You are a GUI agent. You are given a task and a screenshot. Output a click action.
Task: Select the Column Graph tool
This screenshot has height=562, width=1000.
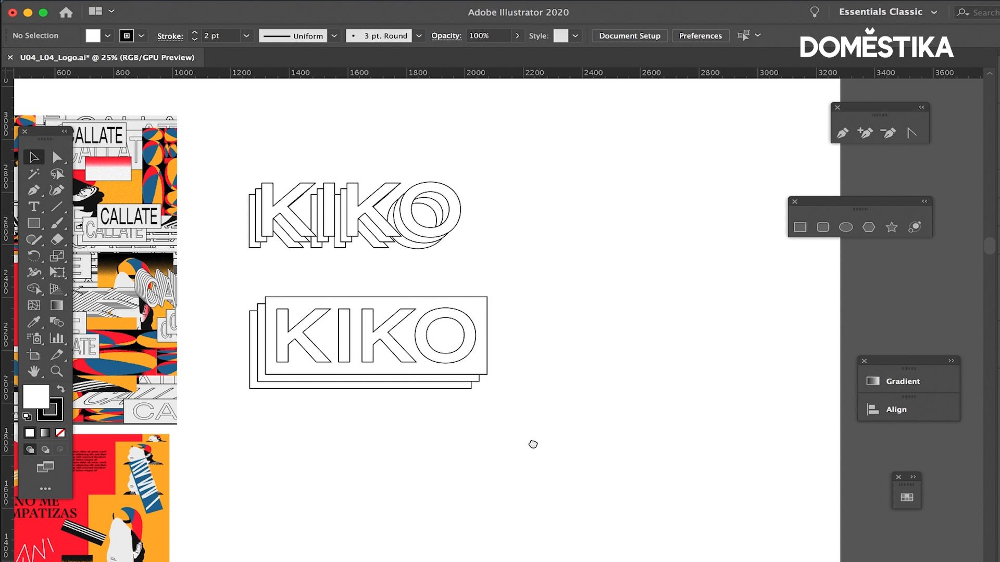(x=57, y=339)
